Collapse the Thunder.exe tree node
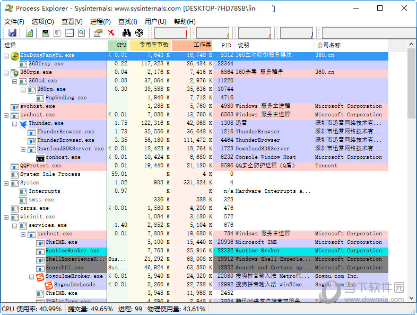Image resolution: width=417 pixels, height=315 pixels. click(15, 124)
